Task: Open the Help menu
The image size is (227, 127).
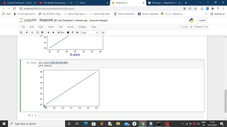Action: [94, 27]
